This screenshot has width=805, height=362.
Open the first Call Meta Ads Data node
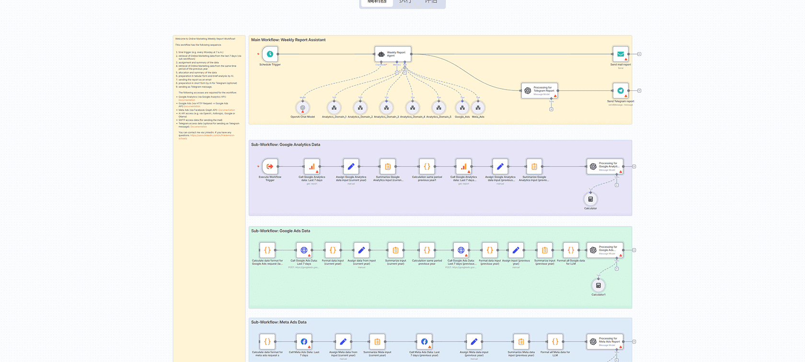[x=304, y=342]
